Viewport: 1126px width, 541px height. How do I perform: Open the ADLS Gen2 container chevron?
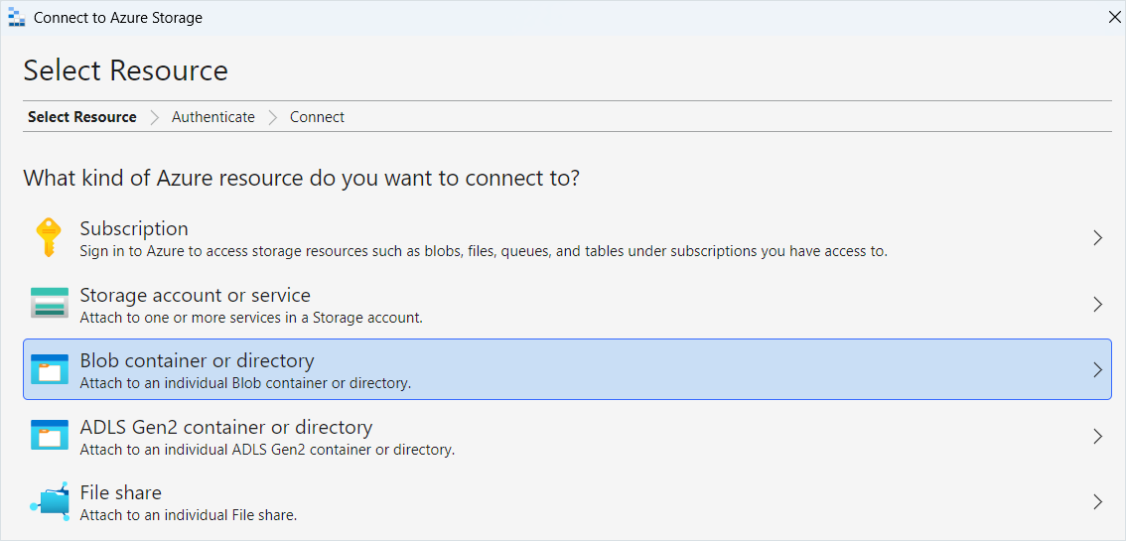pos(1097,436)
